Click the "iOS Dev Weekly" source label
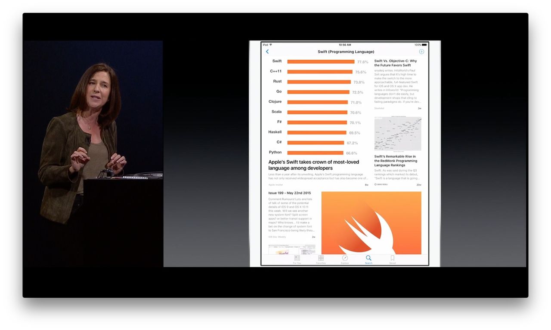Viewport: 551px width, 330px height. (277, 237)
